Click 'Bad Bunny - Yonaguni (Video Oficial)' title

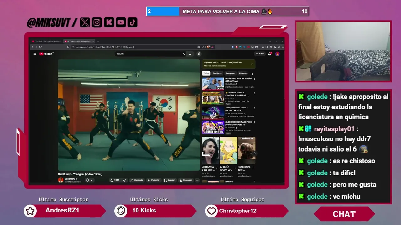[80, 174]
